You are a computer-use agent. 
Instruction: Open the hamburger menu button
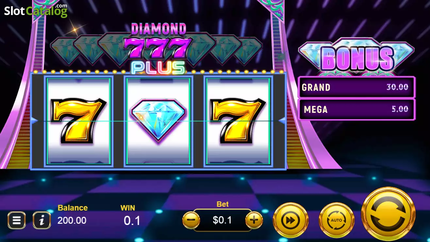(16, 220)
